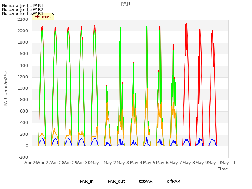This screenshot has height=189, width=252.
Task: Click the 1200 y-axis tick label
Action: pos(23,77)
